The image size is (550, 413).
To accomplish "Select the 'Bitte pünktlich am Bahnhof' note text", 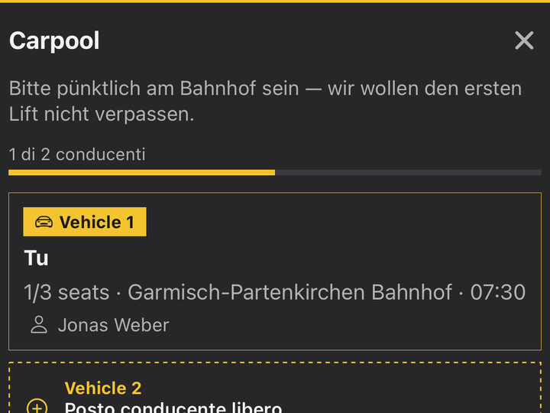I will (265, 101).
